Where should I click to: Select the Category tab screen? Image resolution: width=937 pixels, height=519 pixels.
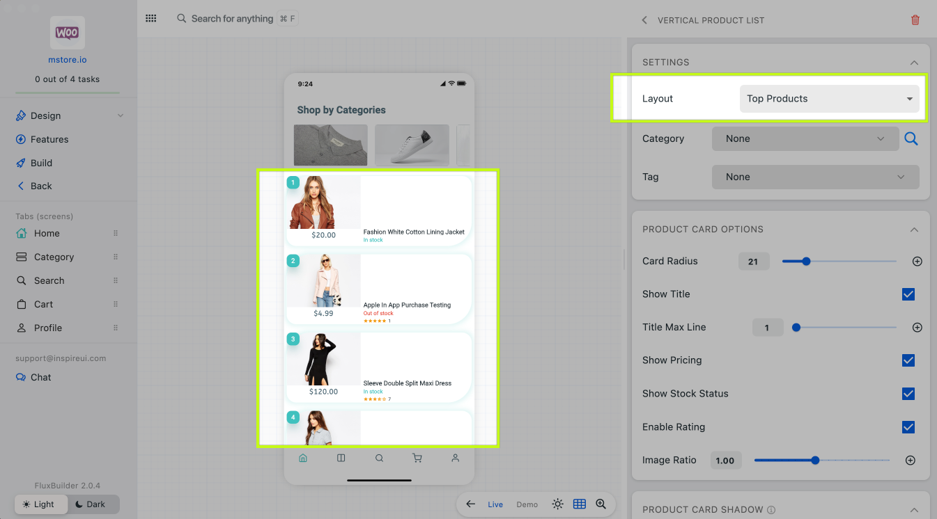coord(54,257)
